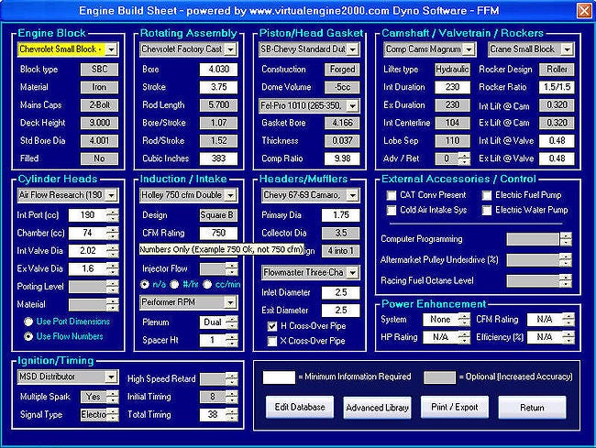Click the Primary Dia field
Screen dimensions: 596x448
coord(340,215)
